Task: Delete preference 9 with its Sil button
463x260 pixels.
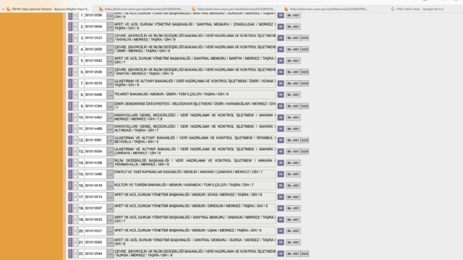Action: click(x=281, y=106)
